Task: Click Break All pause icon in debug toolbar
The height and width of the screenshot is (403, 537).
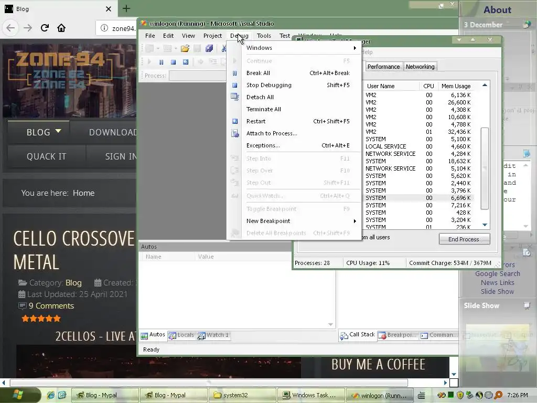Action: click(162, 62)
